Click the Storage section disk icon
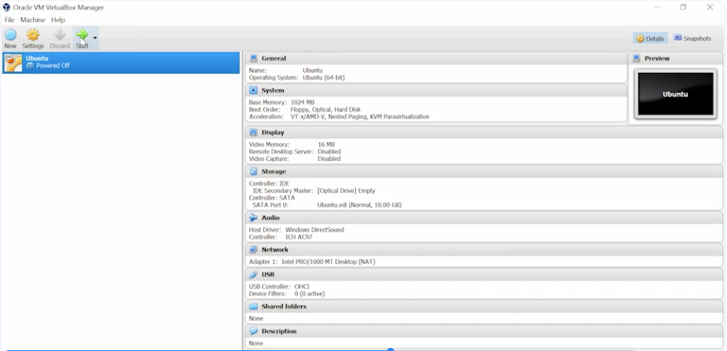727x351 pixels. [x=253, y=171]
